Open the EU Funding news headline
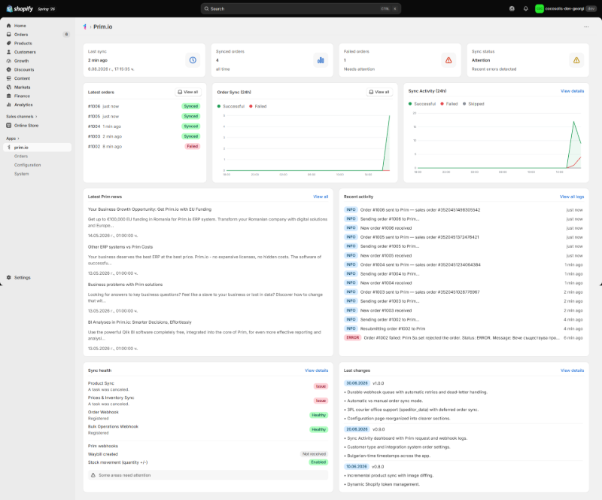Viewport: 602px width, 500px height. (150, 209)
